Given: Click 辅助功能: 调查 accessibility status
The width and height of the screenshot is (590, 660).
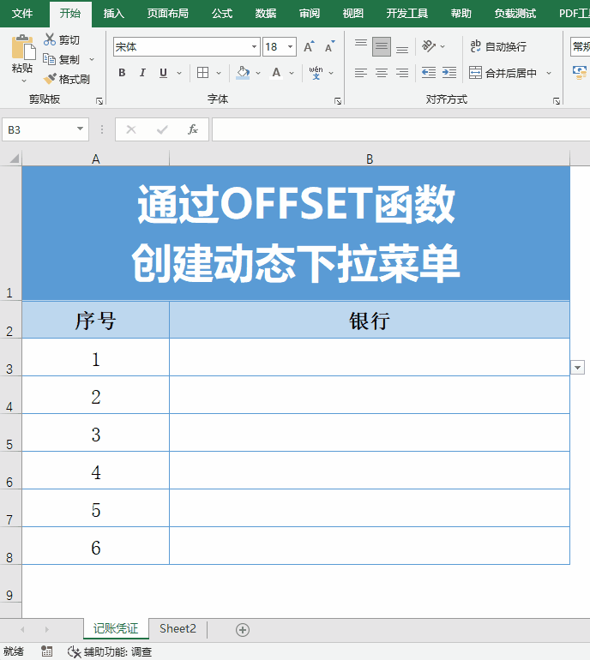Looking at the screenshot, I should [x=110, y=651].
